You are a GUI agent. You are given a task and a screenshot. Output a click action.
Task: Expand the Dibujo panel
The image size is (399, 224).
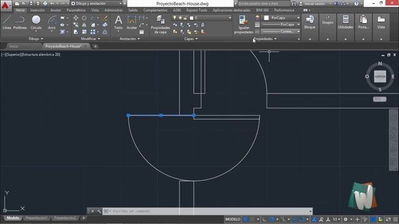pos(36,39)
